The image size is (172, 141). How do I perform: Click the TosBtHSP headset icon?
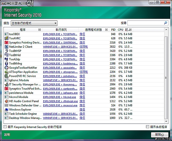click(x=6, y=51)
